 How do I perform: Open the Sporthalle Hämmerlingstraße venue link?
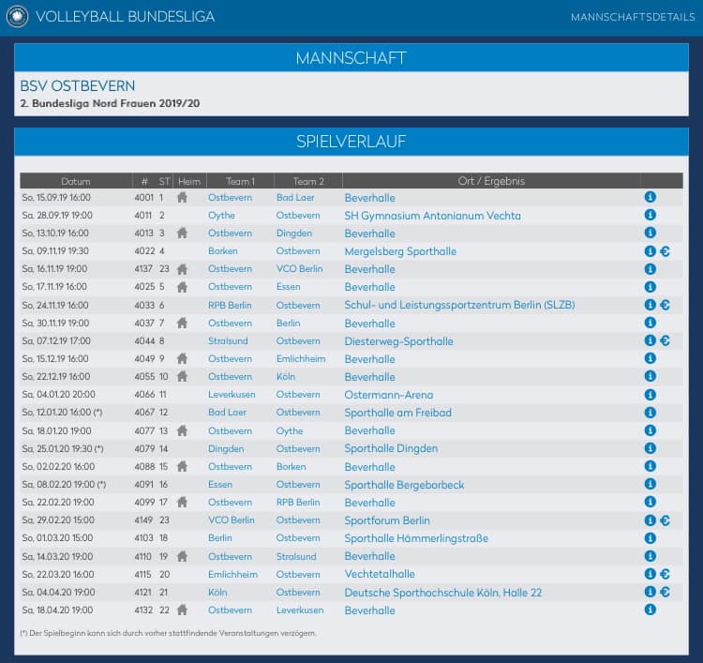tap(416, 538)
